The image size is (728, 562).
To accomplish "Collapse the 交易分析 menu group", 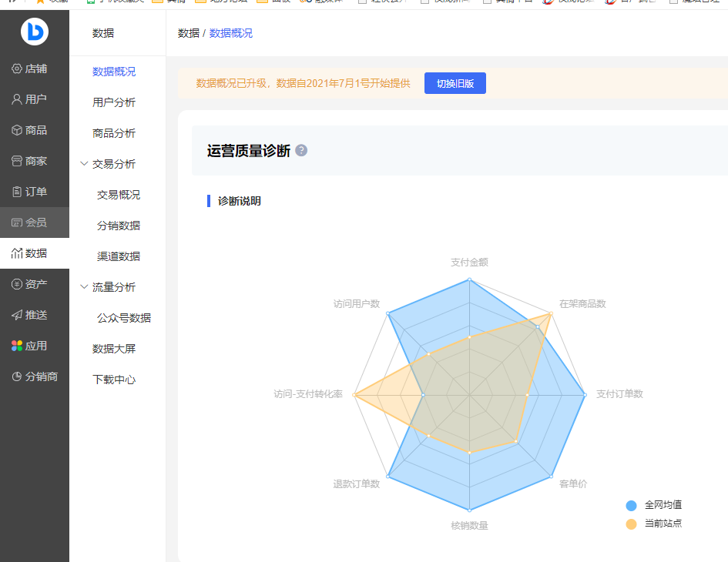I will point(85,164).
